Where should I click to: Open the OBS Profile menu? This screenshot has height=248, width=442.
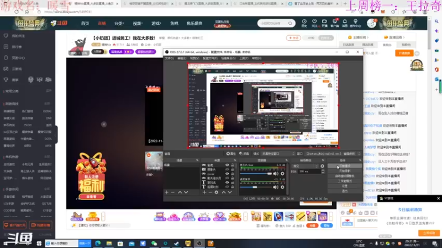[210, 58]
